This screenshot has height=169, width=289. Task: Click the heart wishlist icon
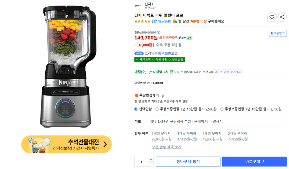point(272,17)
